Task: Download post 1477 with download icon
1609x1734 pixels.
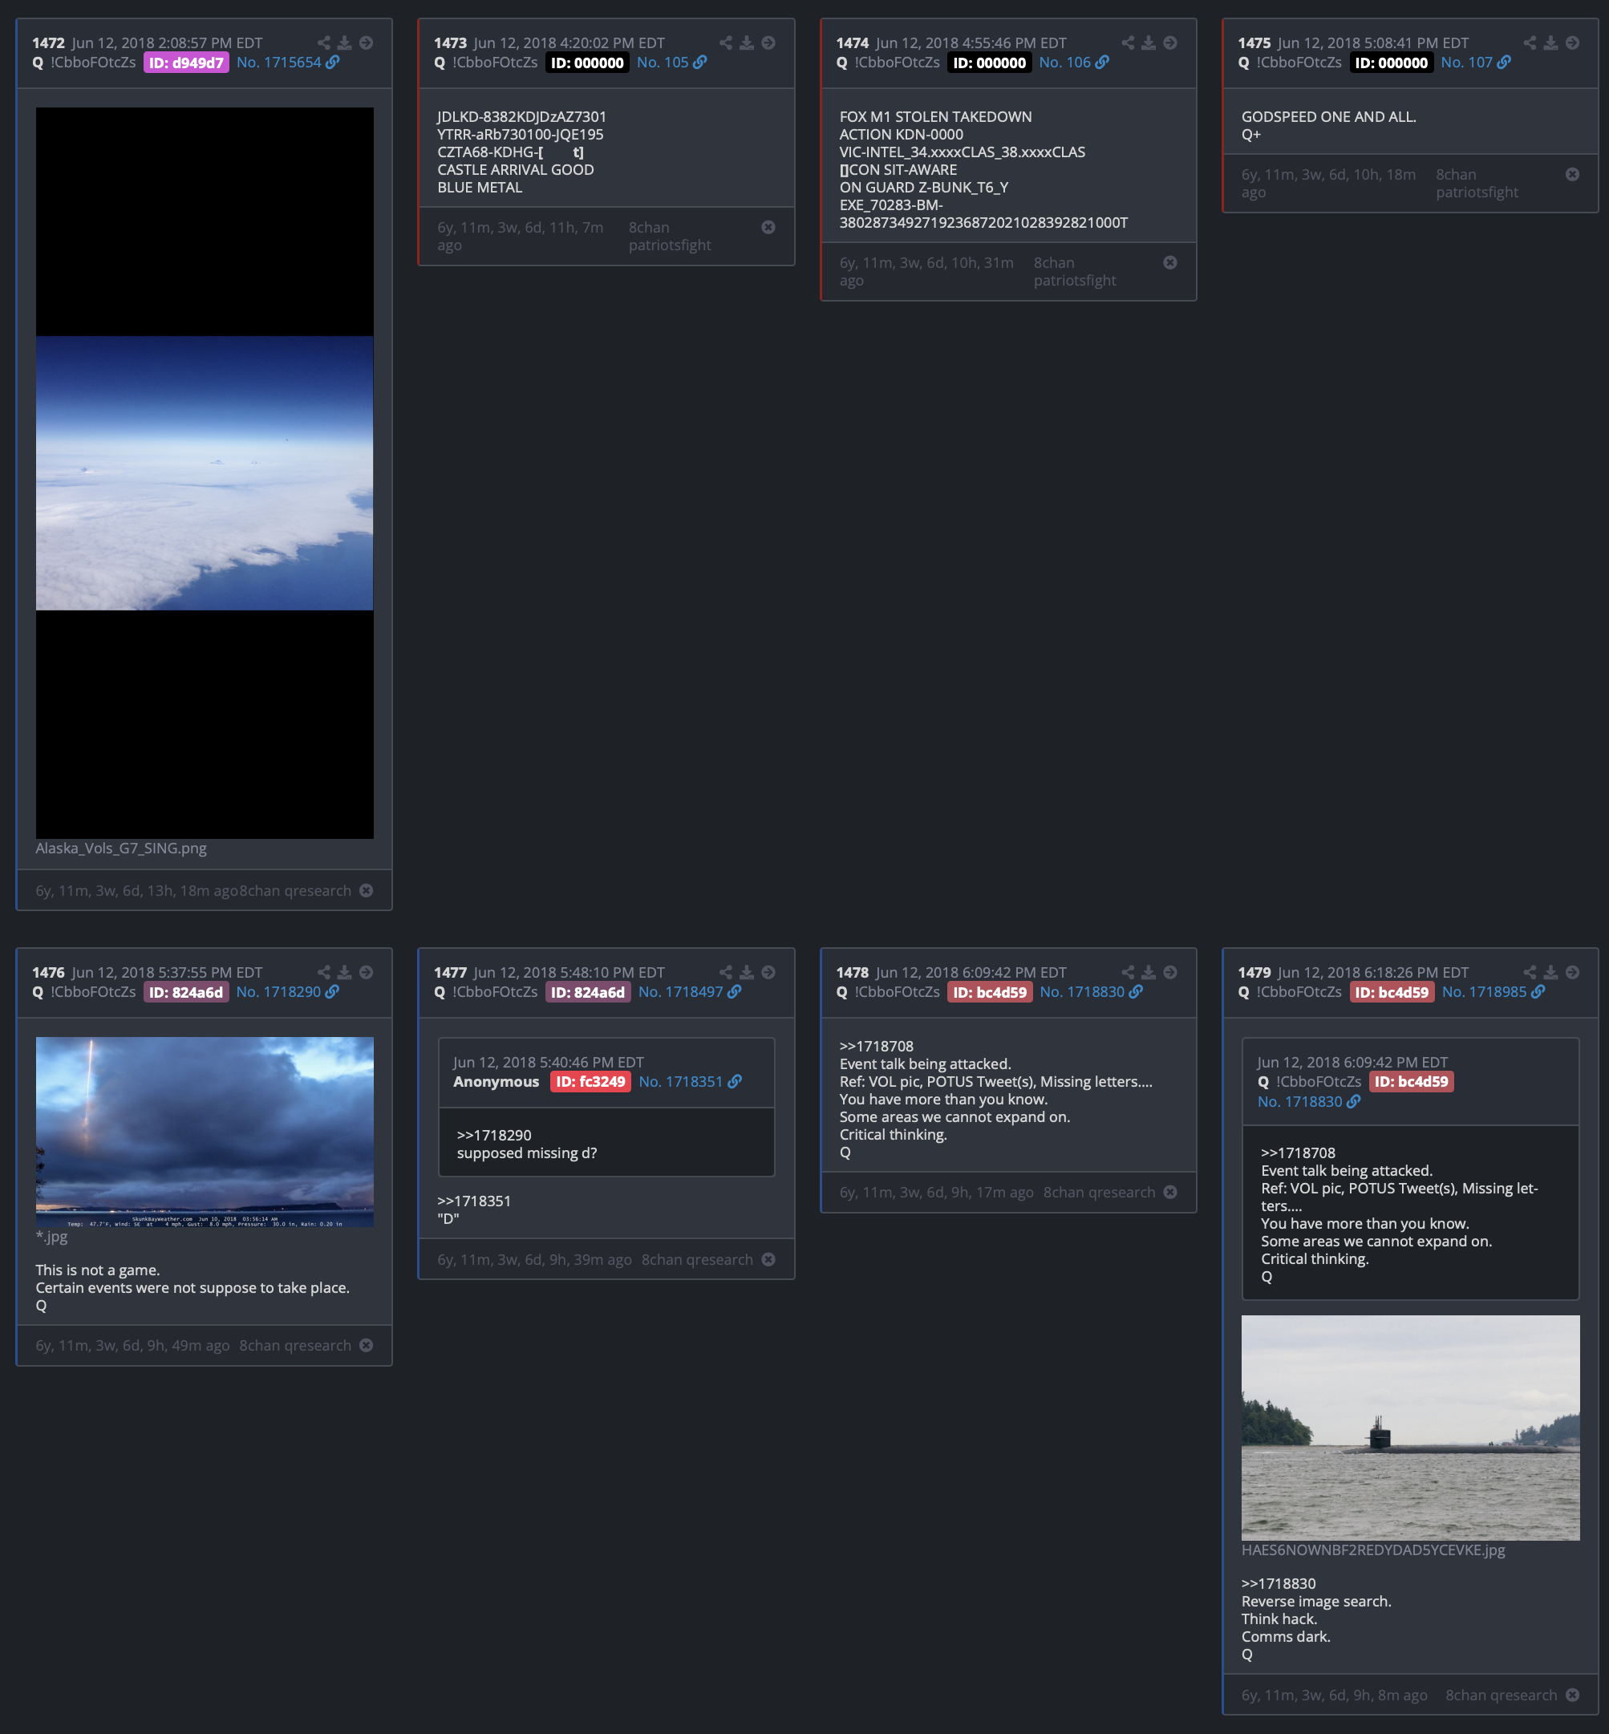Action: pos(747,972)
